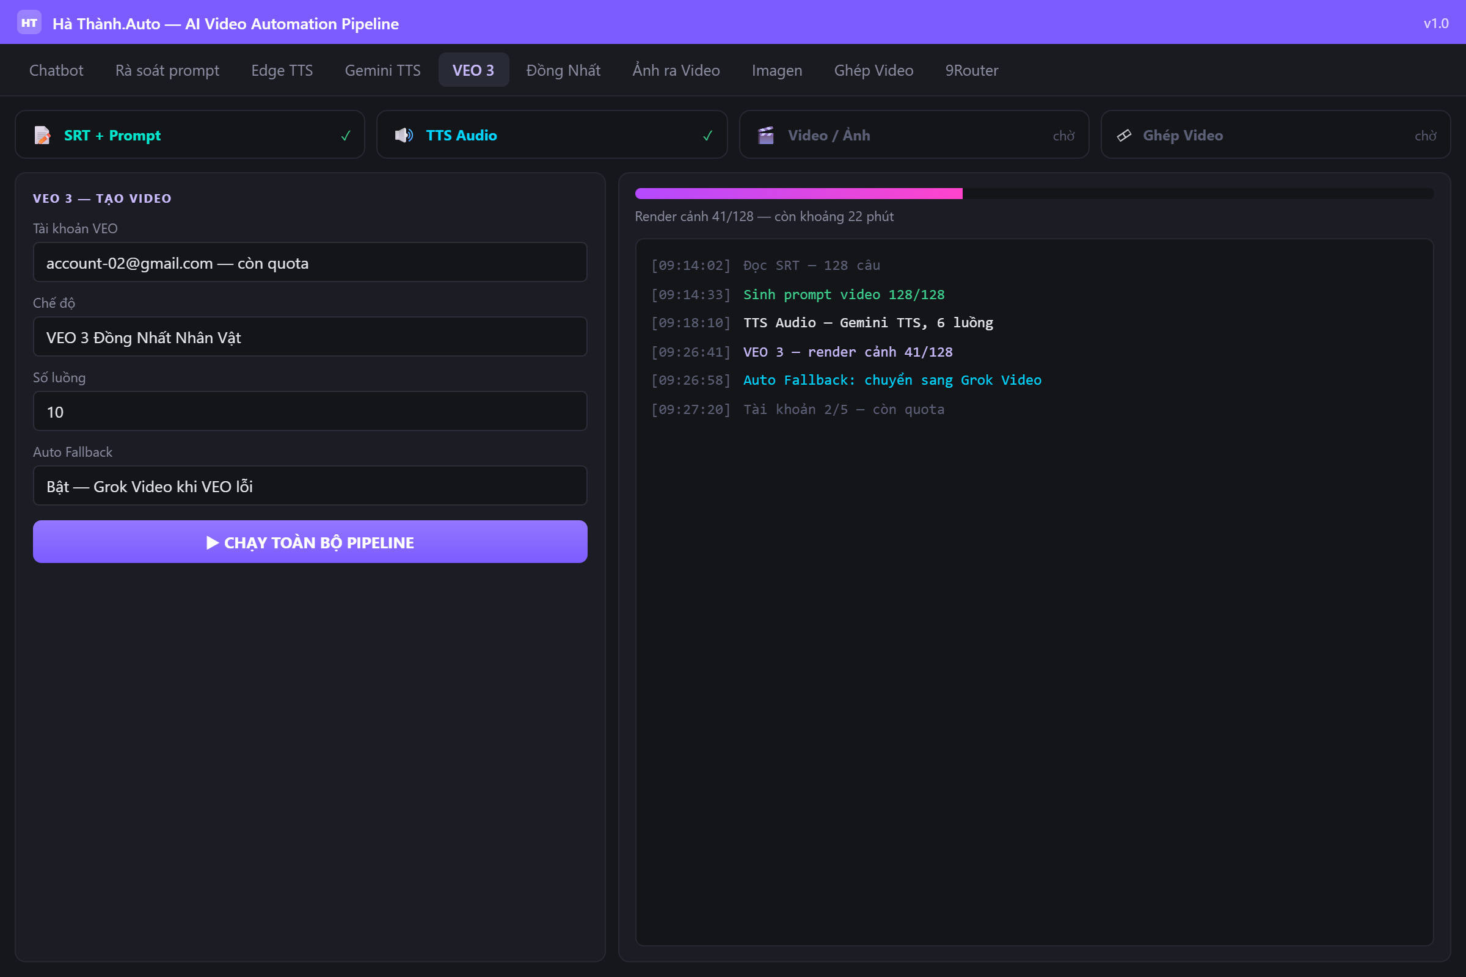Open the Chế độ mode dropdown
Screen dimensions: 1466x977
click(310, 337)
